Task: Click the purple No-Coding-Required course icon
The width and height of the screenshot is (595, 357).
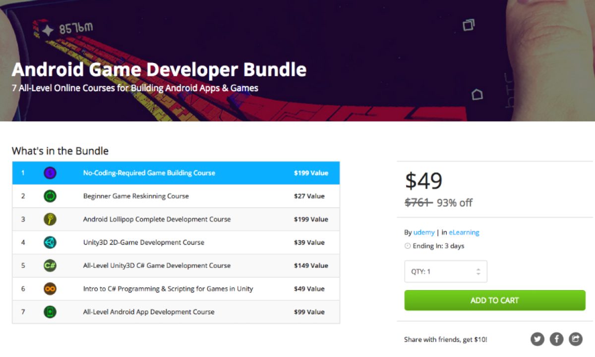Action: tap(50, 173)
